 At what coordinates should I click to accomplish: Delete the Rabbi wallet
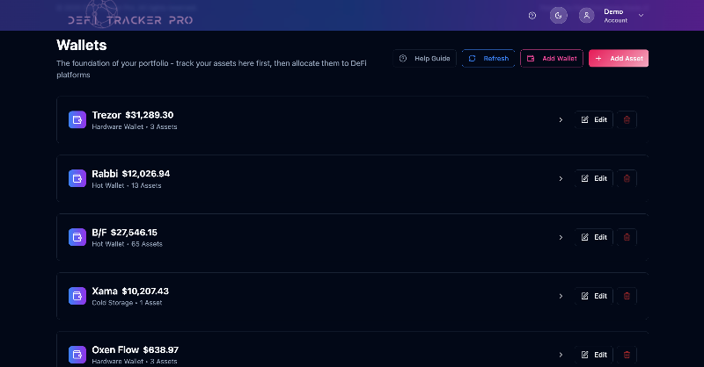[x=627, y=178]
